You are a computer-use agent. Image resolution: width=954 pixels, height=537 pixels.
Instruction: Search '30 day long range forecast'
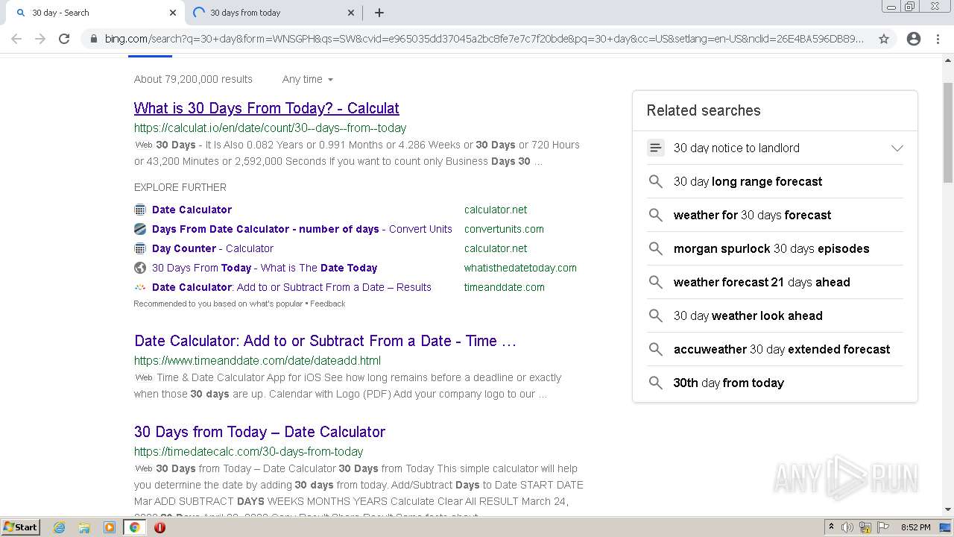[748, 181]
